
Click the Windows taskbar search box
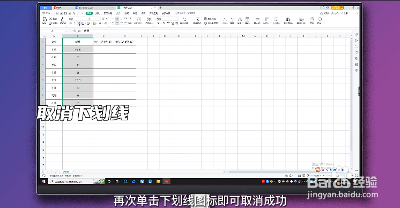point(76,182)
